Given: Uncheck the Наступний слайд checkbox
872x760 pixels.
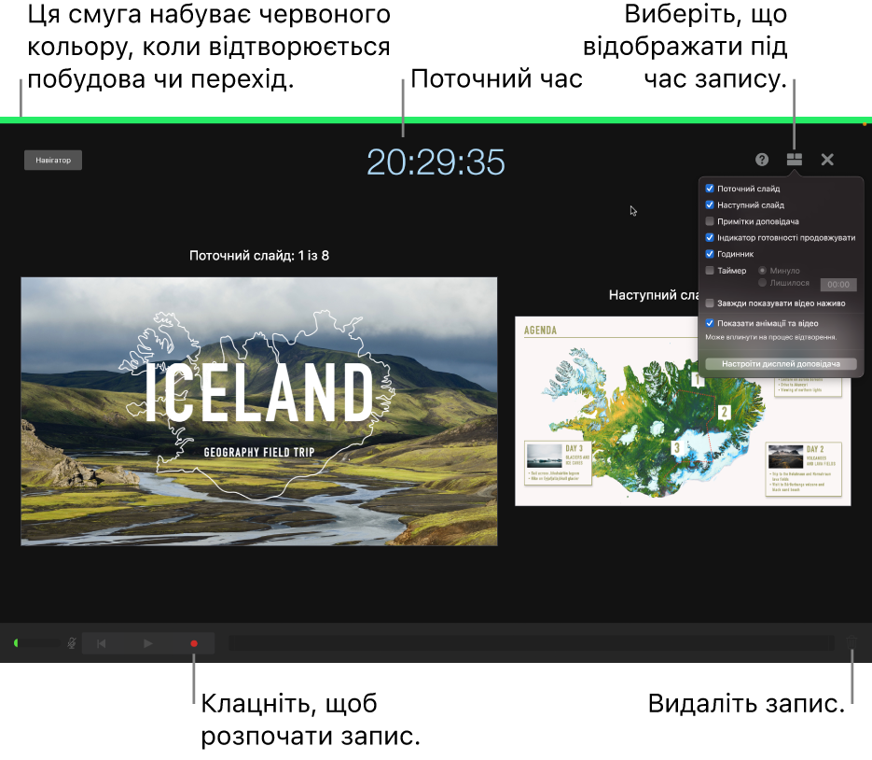Looking at the screenshot, I should (710, 204).
